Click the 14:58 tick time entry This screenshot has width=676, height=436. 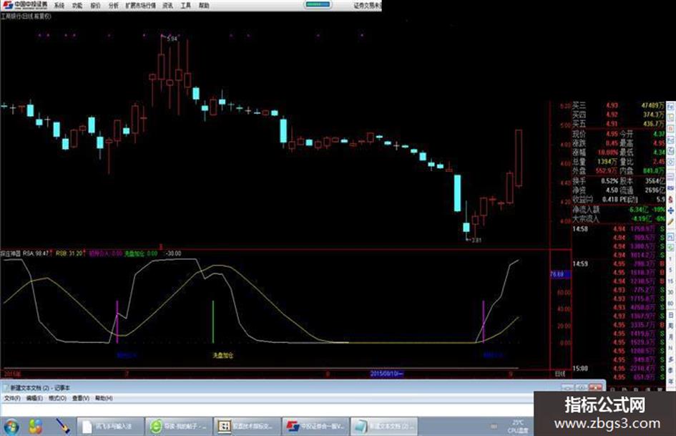coord(580,229)
